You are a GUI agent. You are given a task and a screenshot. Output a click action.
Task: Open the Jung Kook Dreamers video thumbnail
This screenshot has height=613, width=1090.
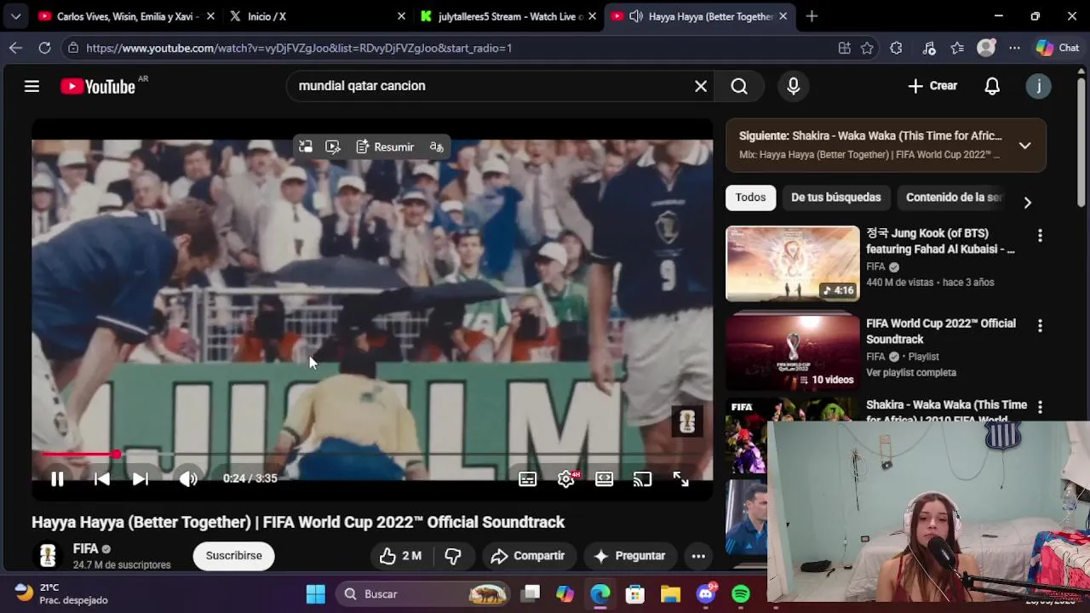coord(793,263)
